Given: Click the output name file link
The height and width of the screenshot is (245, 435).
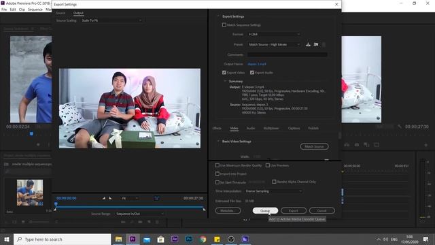Looking at the screenshot, I should click(257, 64).
